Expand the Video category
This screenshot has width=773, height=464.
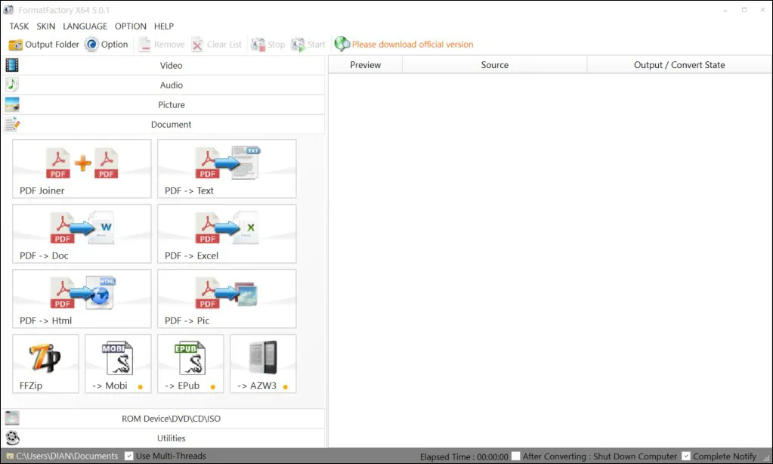coord(171,65)
